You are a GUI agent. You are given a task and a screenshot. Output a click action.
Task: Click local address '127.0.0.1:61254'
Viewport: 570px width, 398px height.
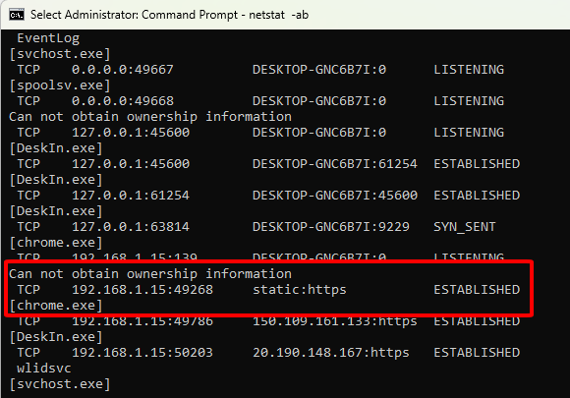131,196
